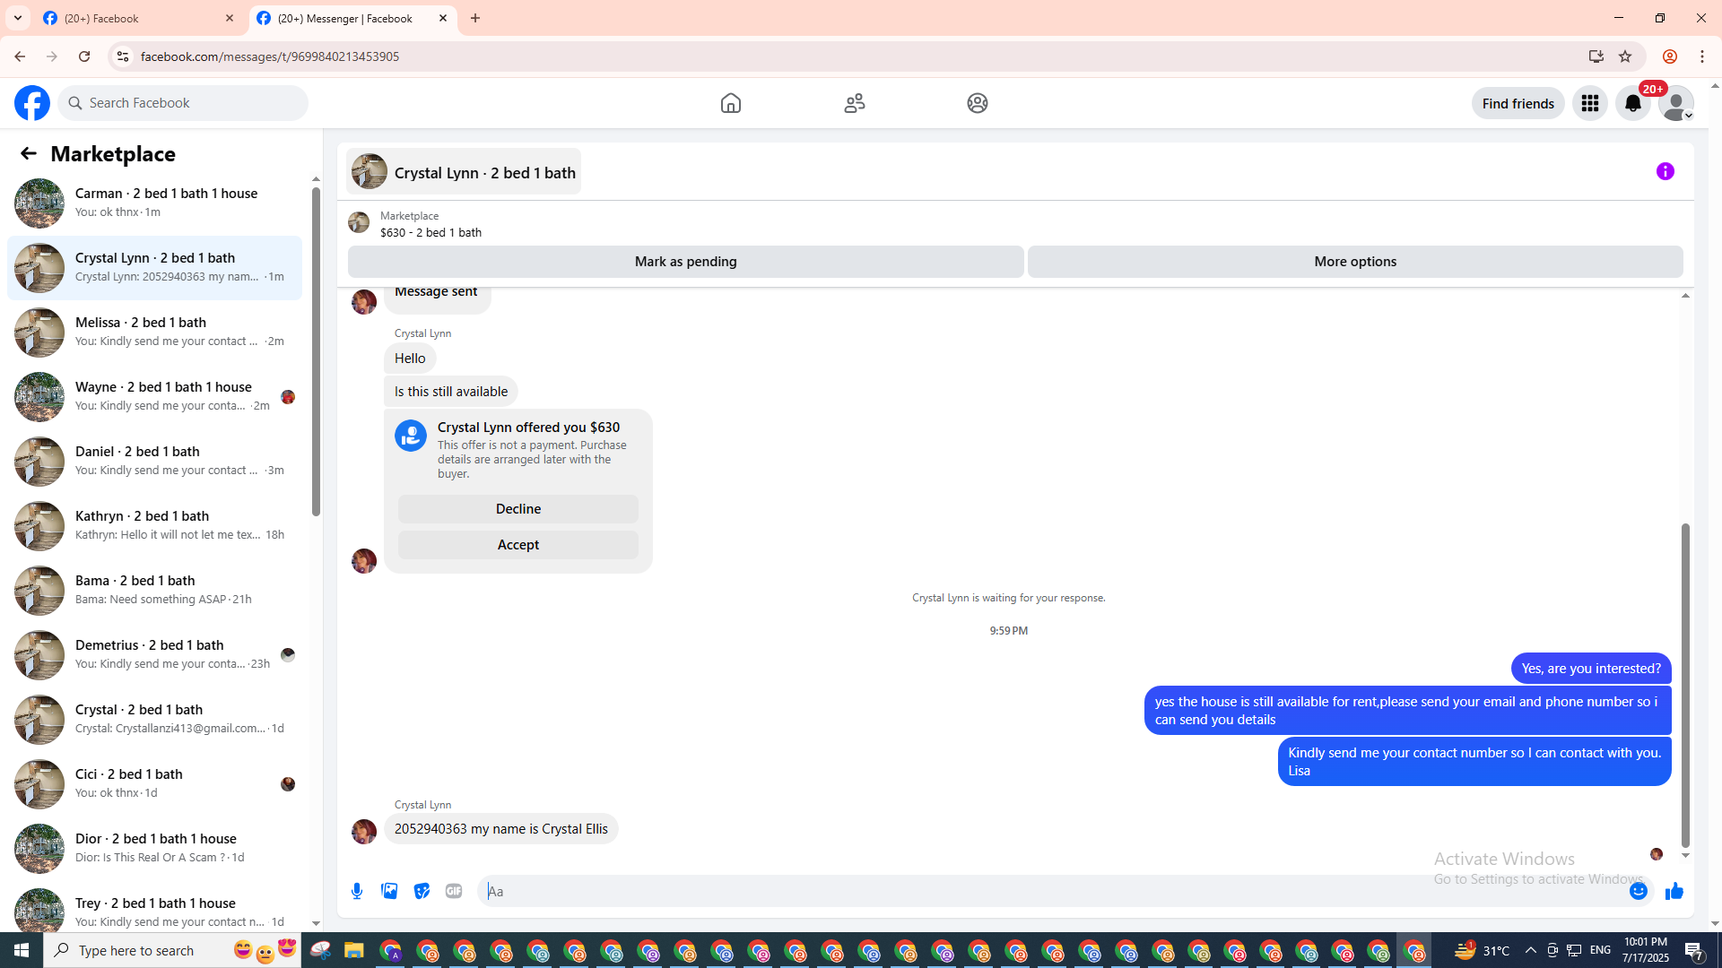Viewport: 1722px width, 968px height.
Task: Open account profile menu
Action: 1676,103
